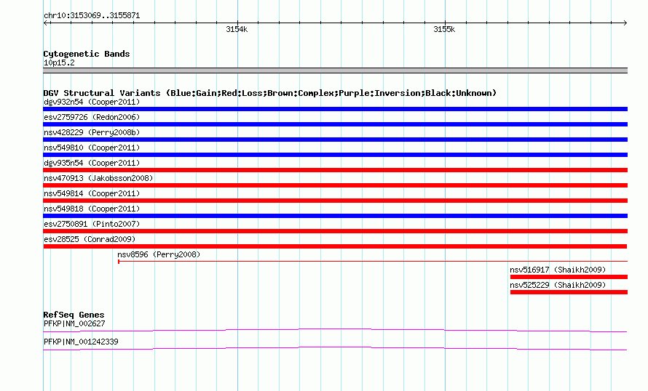This screenshot has width=648, height=391.
Task: Click the blue bar for nsv428229
Action: click(335, 140)
